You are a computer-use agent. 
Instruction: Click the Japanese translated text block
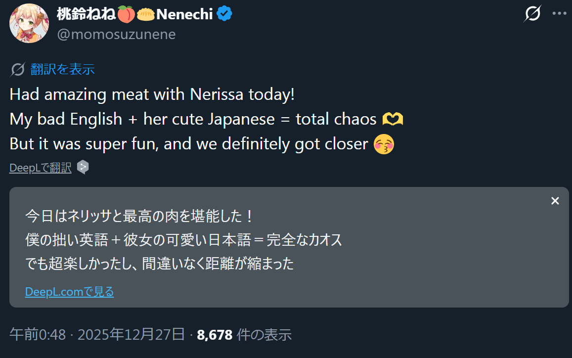[x=184, y=240]
